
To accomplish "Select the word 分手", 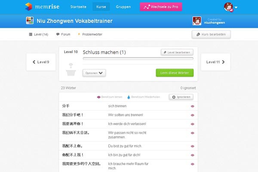I will (66, 106).
